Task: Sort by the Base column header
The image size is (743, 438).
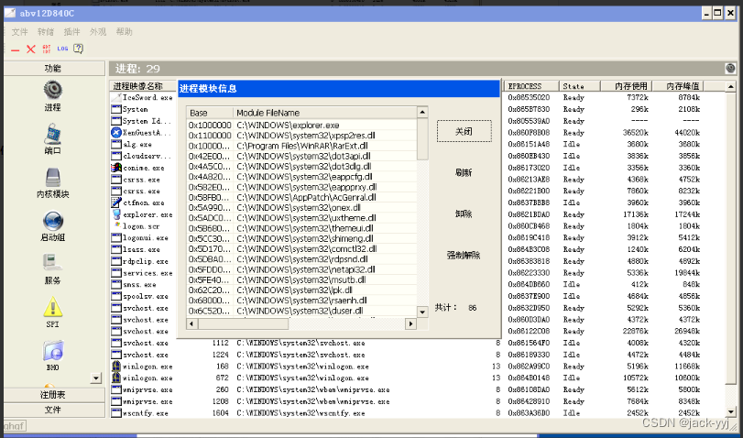Action: click(210, 113)
